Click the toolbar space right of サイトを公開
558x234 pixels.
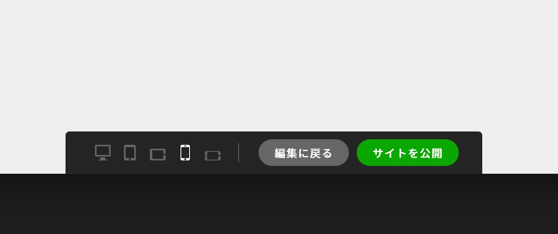(x=470, y=153)
